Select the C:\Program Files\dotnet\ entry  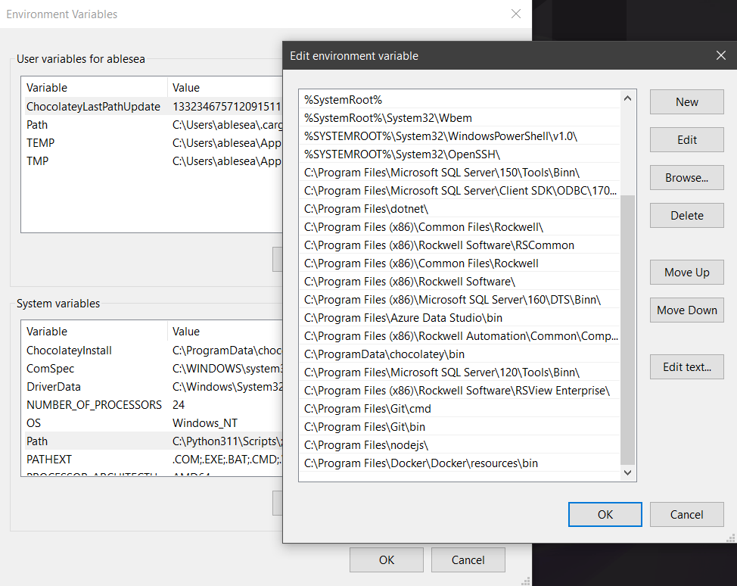460,209
